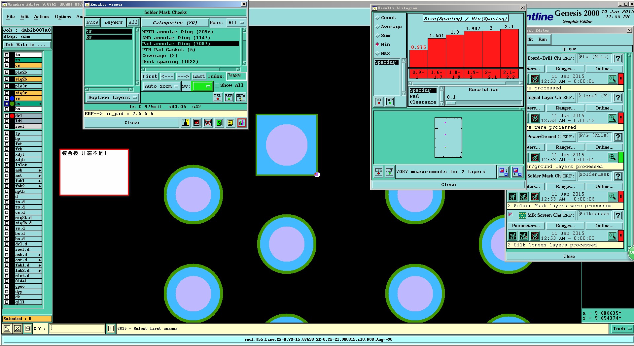Click the green numbered page icon in Results viewer
634x346 pixels.
click(219, 123)
